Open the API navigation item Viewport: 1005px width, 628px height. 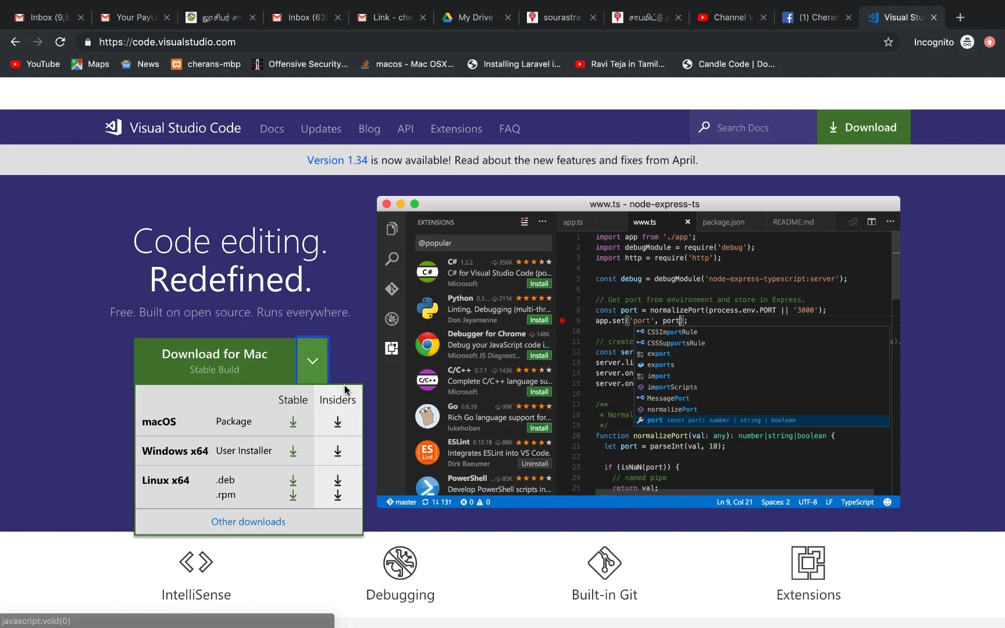click(405, 129)
